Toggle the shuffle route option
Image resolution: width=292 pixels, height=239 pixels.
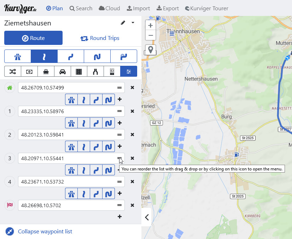[13, 71]
